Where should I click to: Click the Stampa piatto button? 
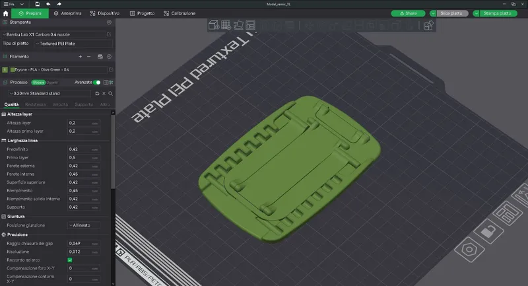click(498, 13)
